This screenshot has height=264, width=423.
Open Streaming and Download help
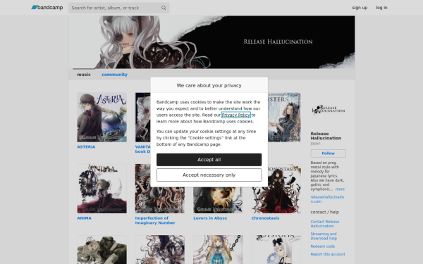click(324, 237)
